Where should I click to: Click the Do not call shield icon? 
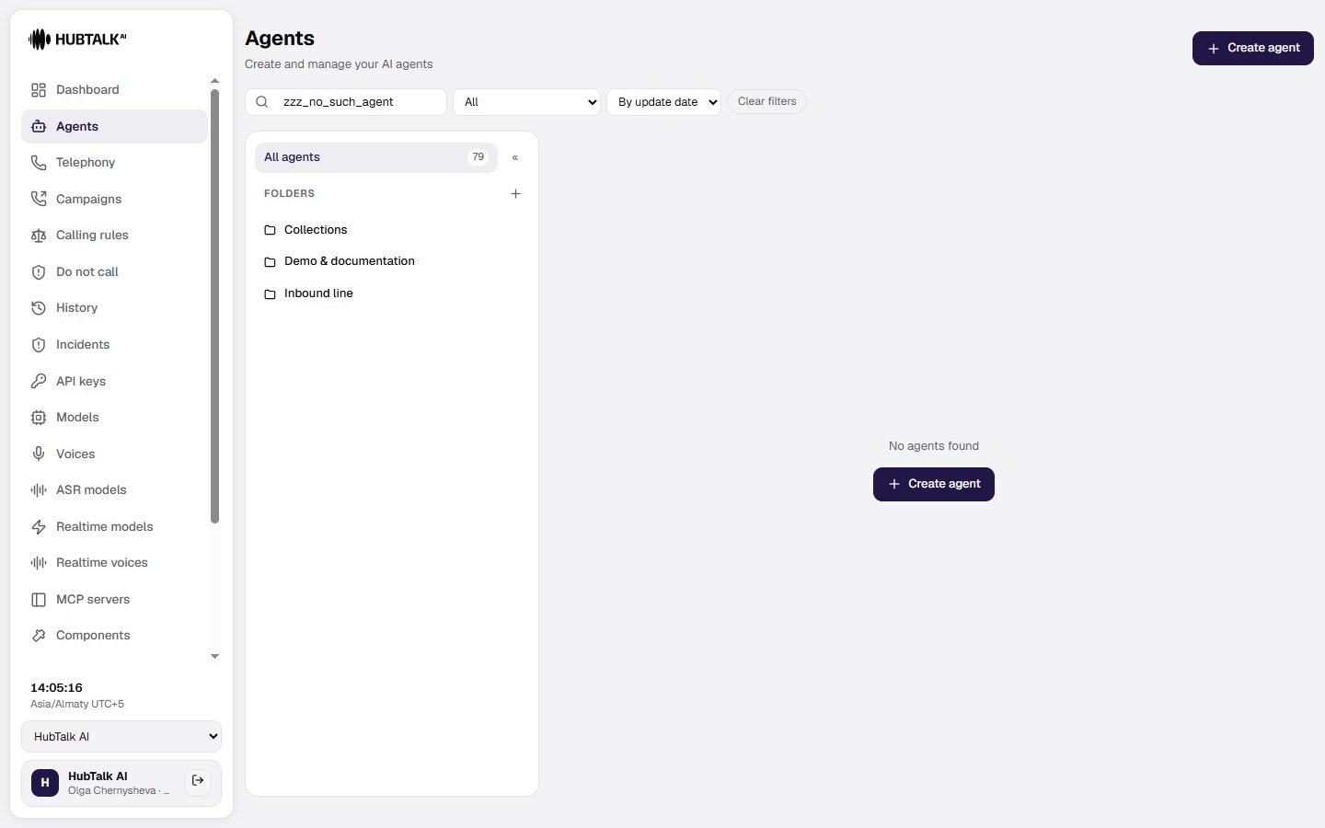click(39, 272)
